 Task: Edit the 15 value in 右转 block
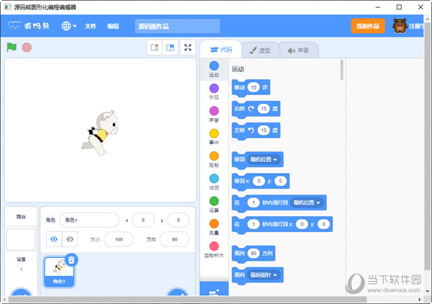click(x=264, y=109)
